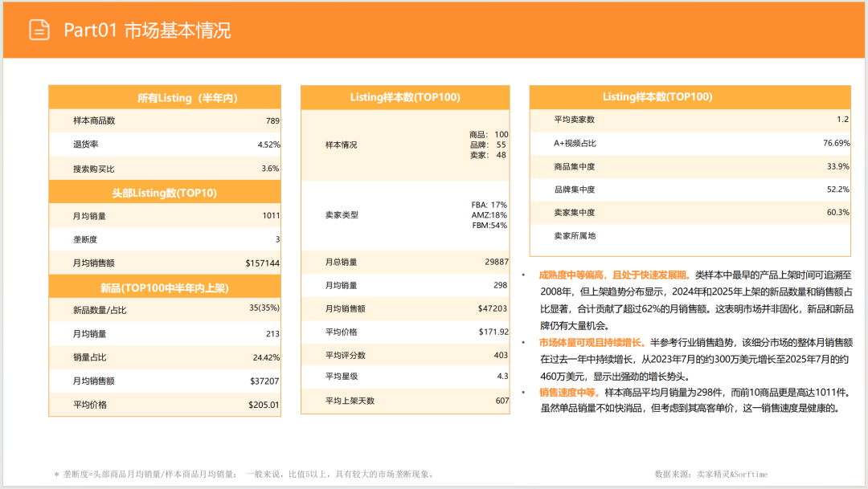The width and height of the screenshot is (868, 489).
Task: Select the '垄断度' label
Action: [x=85, y=239]
